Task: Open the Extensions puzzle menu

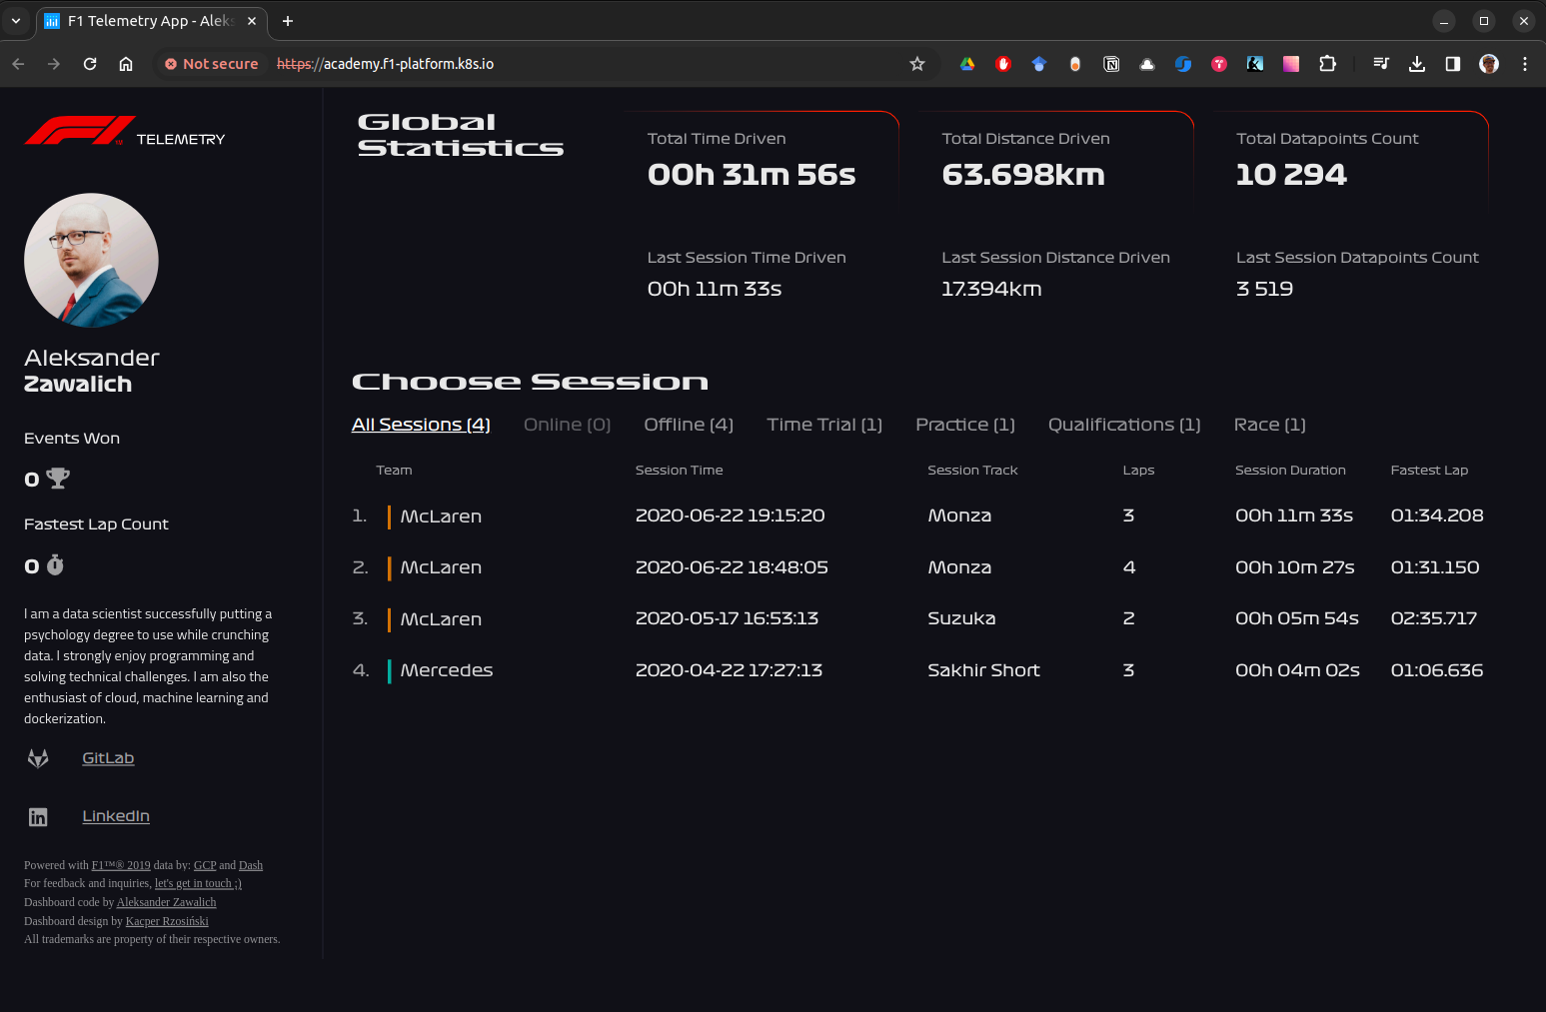Action: [1327, 64]
